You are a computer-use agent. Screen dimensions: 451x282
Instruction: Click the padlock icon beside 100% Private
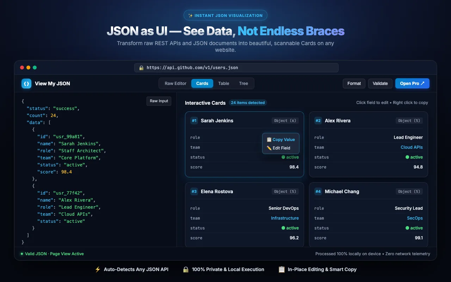[x=186, y=269]
